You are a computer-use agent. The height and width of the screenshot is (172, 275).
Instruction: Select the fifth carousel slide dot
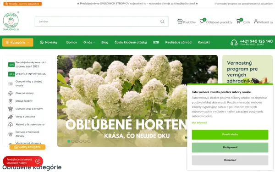85,141
